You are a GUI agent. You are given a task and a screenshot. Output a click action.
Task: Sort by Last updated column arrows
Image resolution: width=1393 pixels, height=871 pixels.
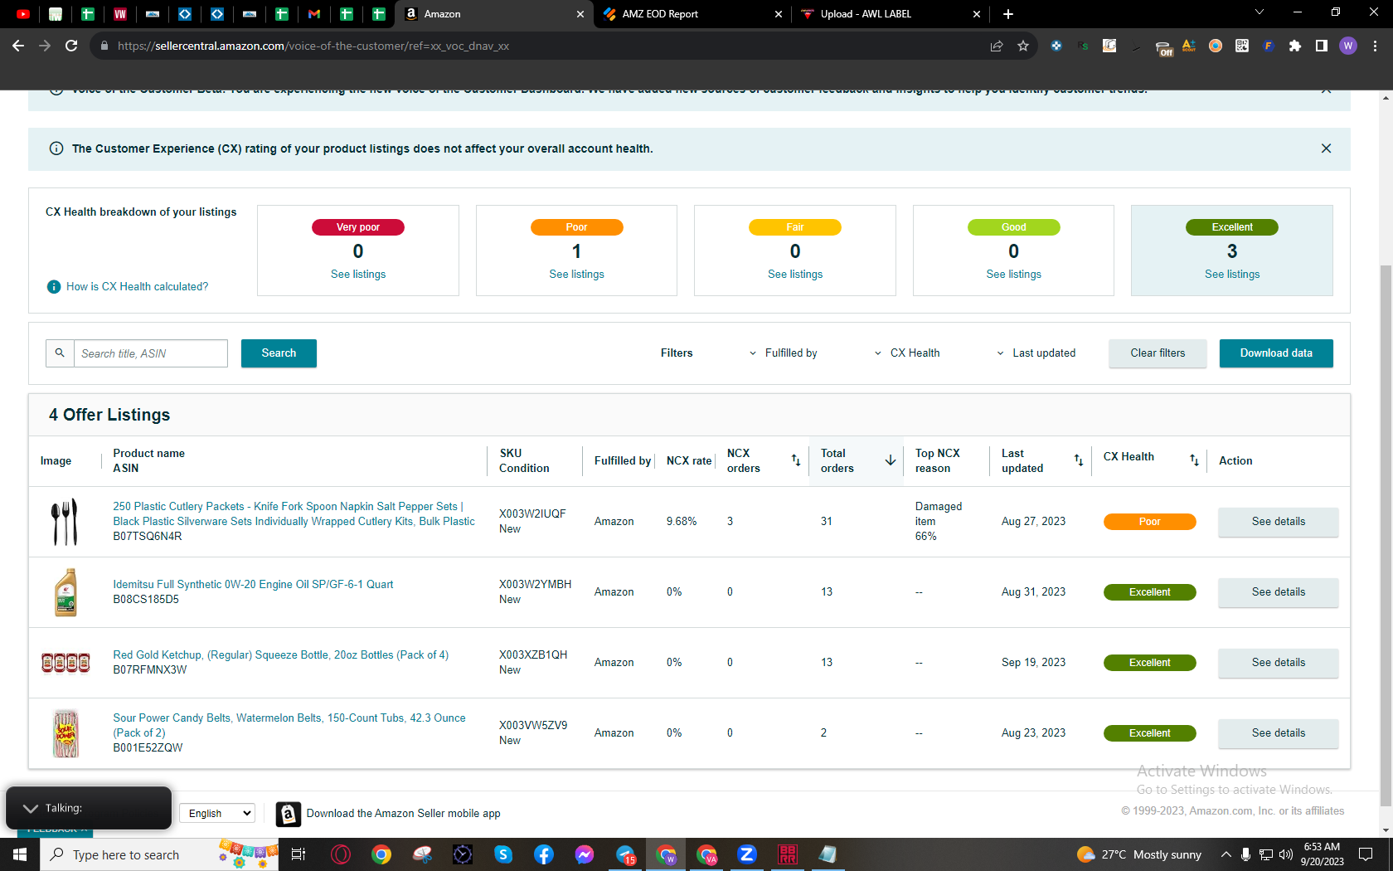(x=1079, y=460)
